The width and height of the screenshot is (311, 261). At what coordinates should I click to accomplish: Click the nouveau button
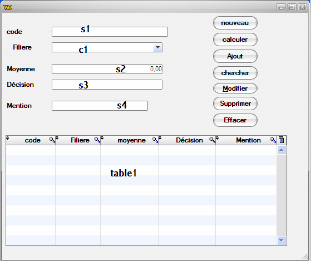tap(235, 23)
